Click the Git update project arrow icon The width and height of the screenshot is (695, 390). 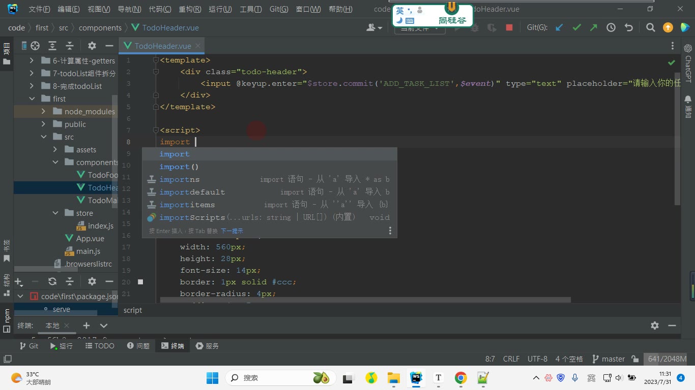(x=559, y=28)
